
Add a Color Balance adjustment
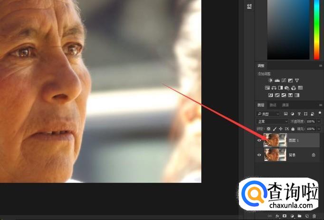(x=274, y=88)
